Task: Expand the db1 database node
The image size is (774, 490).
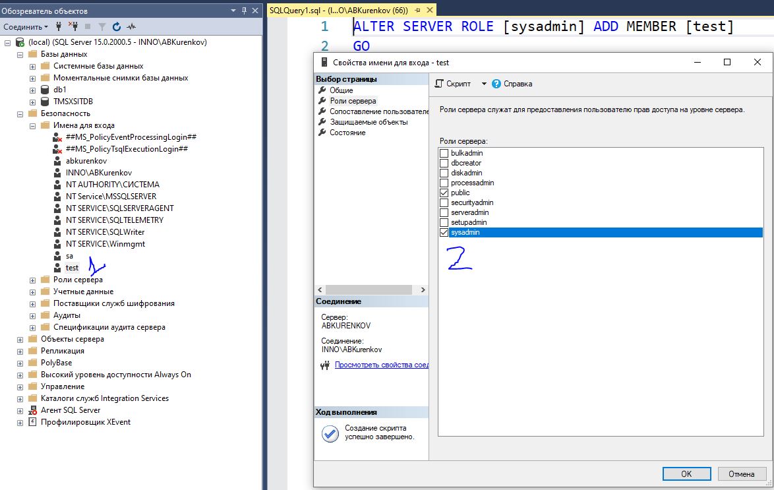Action: 32,90
